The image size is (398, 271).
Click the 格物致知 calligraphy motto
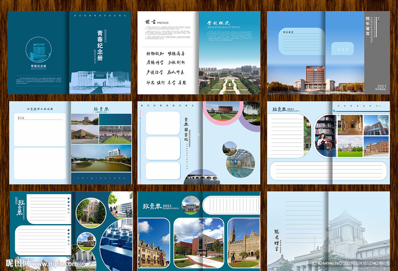pos(155,54)
